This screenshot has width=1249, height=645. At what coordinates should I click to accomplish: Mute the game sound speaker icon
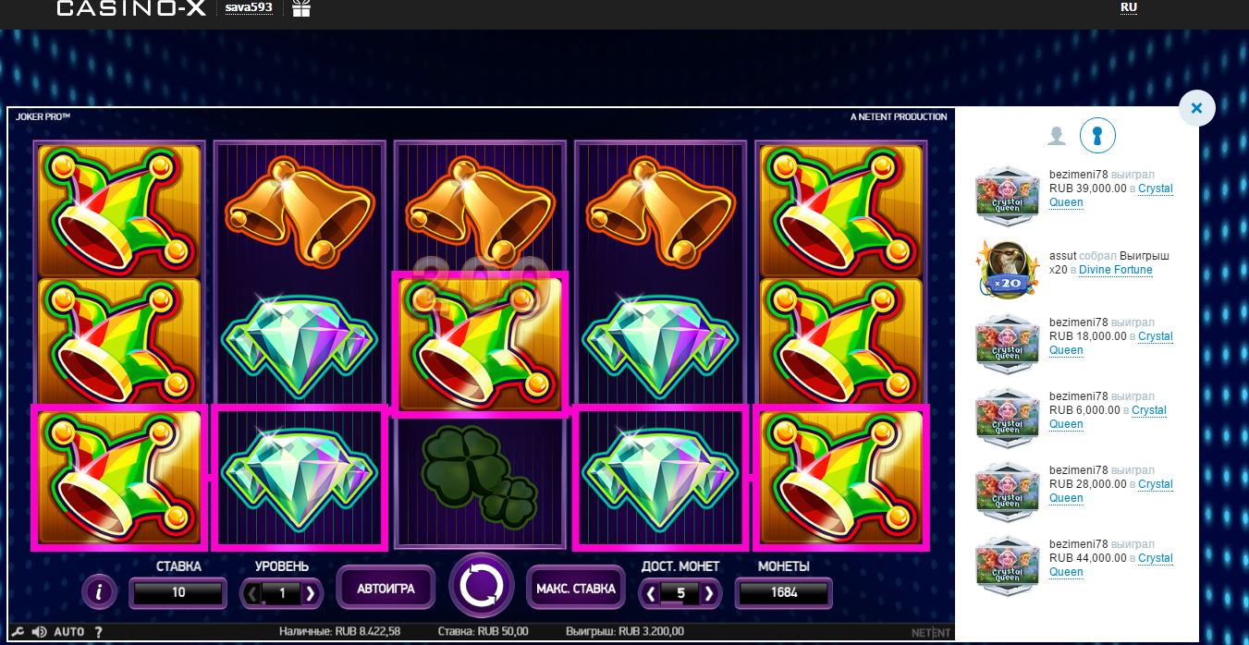[x=40, y=632]
